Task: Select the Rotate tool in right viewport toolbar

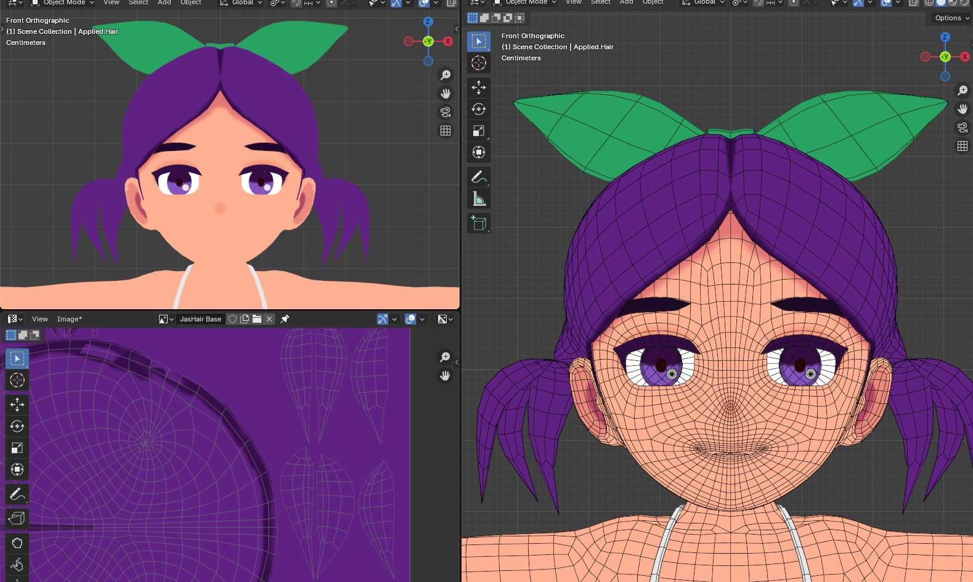Action: [x=479, y=109]
